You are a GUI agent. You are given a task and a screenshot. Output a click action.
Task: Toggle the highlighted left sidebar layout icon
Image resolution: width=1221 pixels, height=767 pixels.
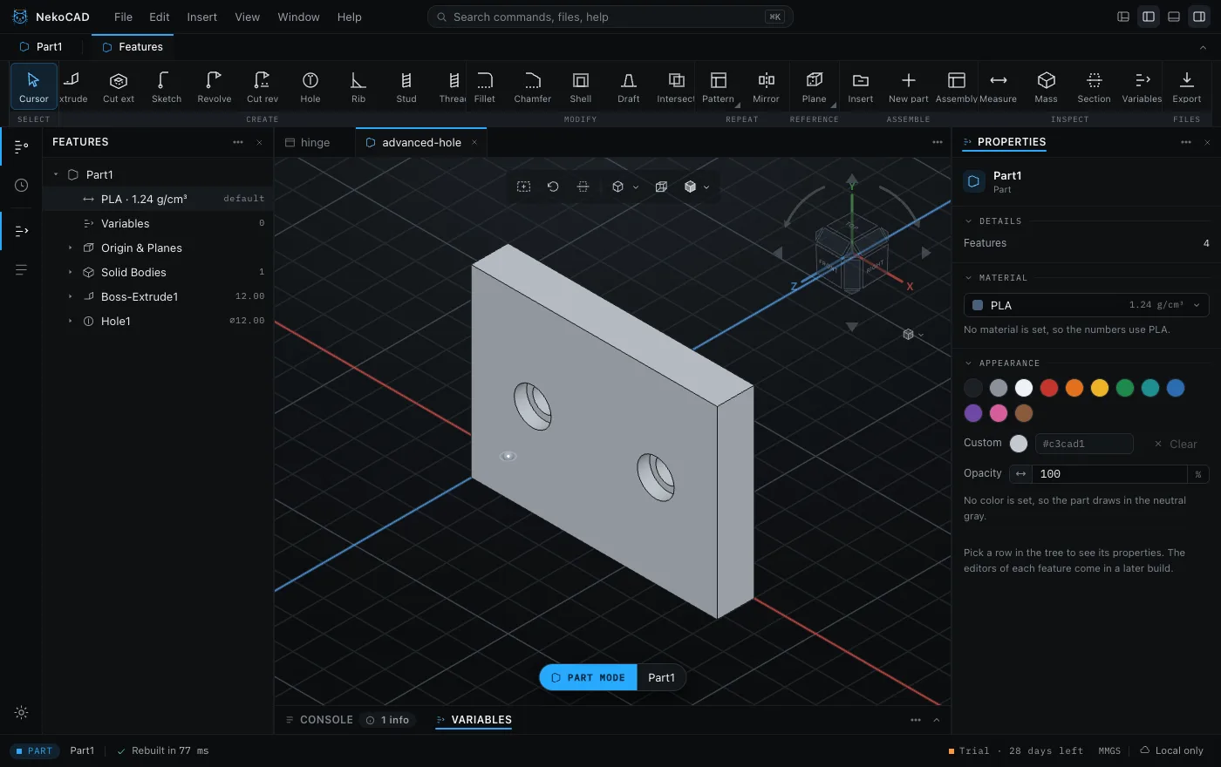click(x=1149, y=17)
